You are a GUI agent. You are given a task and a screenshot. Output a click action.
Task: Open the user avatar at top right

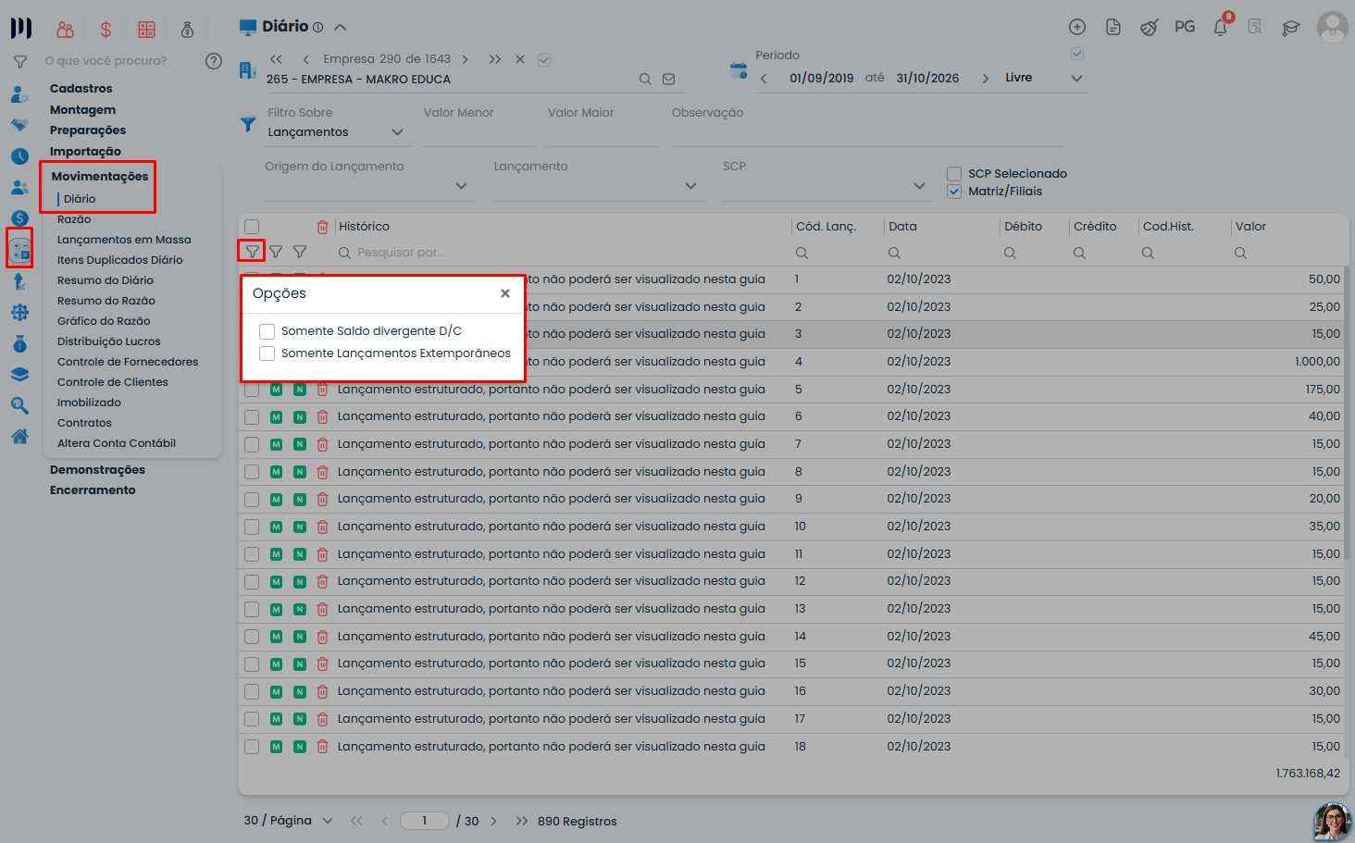click(1333, 27)
